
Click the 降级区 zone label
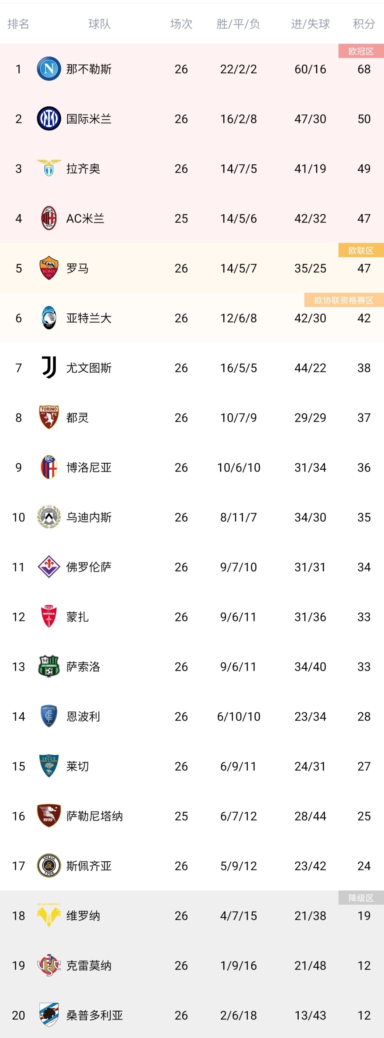[361, 898]
